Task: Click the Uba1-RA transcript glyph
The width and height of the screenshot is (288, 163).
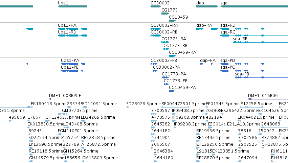Action: pos(72,29)
